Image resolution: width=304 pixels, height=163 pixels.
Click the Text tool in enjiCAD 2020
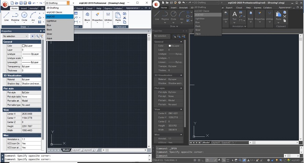tap(234, 16)
